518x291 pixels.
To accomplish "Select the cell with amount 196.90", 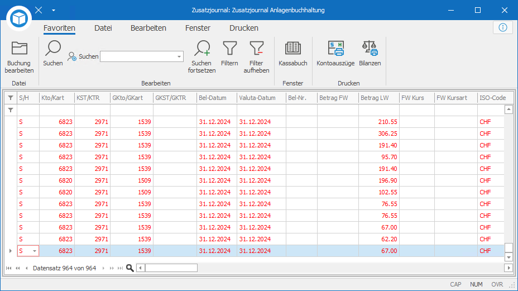I will click(378, 180).
